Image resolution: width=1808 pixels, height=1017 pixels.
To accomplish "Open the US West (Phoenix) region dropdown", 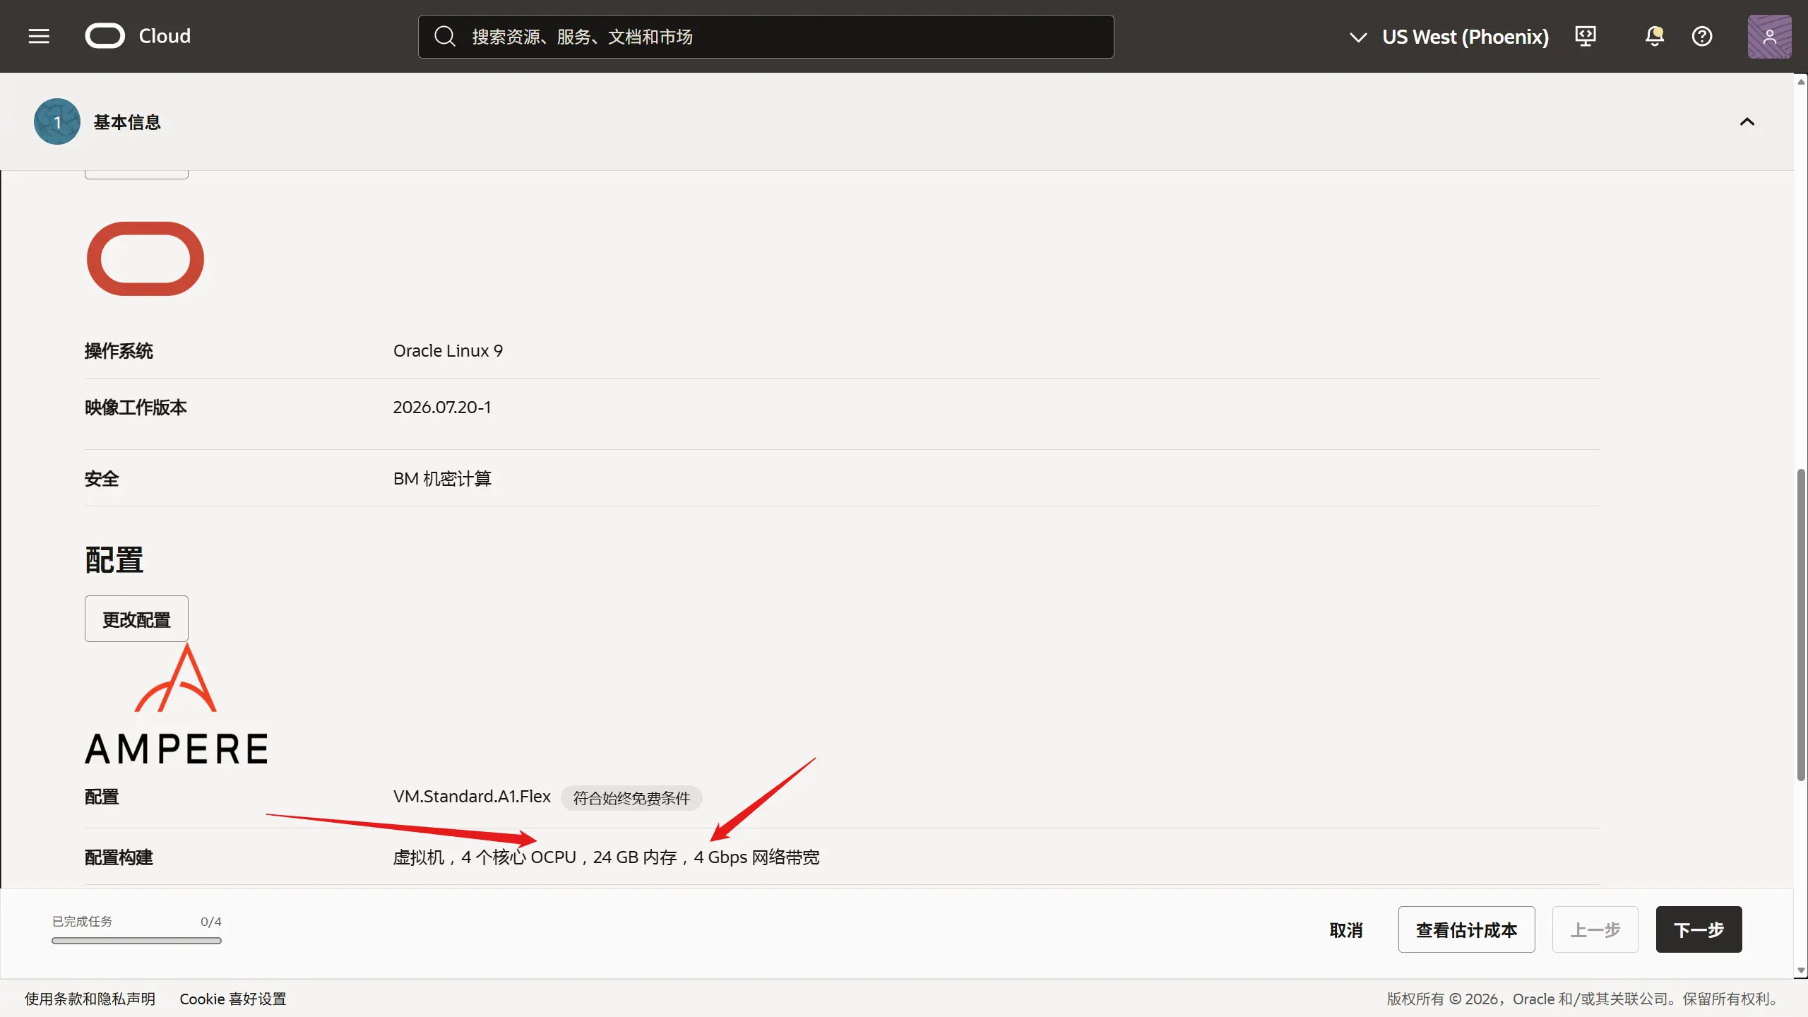I will [1449, 36].
